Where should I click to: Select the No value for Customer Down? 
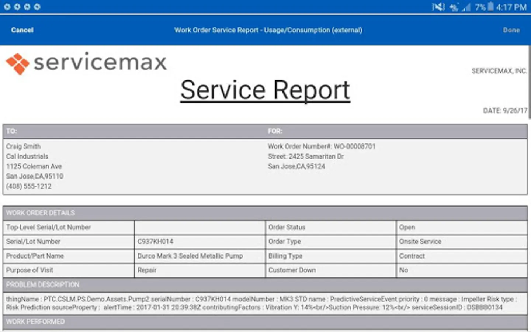coord(403,270)
